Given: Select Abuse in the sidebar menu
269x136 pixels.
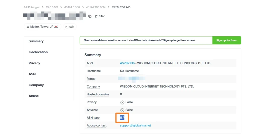Looking at the screenshot, I should click(34, 96).
